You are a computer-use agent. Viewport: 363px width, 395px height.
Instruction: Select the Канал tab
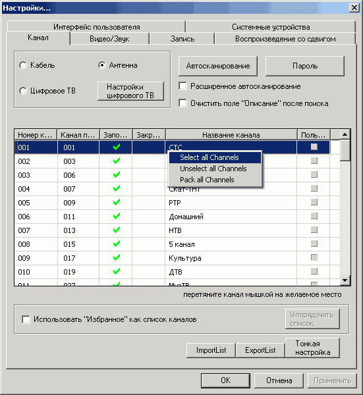[38, 38]
